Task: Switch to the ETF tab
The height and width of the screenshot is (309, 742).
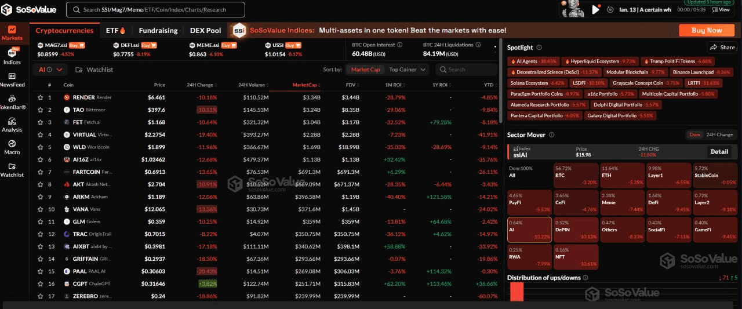Action: coord(116,30)
